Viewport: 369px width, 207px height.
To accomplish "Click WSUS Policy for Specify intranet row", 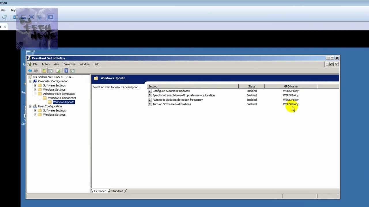I will coord(291,95).
